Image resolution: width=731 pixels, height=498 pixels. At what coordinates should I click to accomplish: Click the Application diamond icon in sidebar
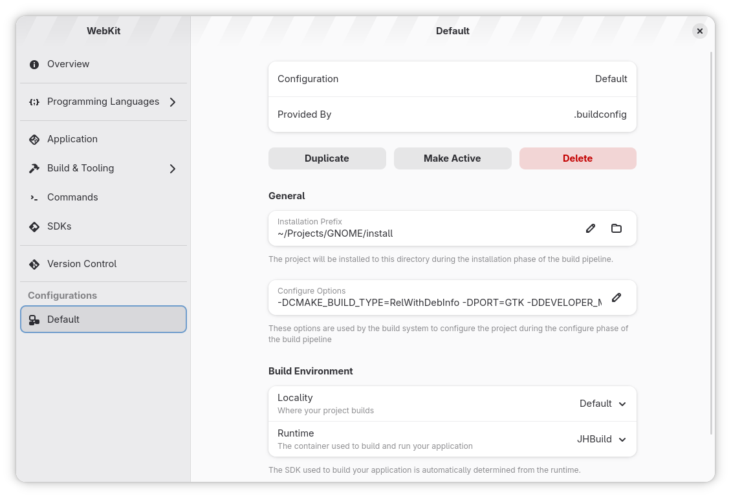34,140
